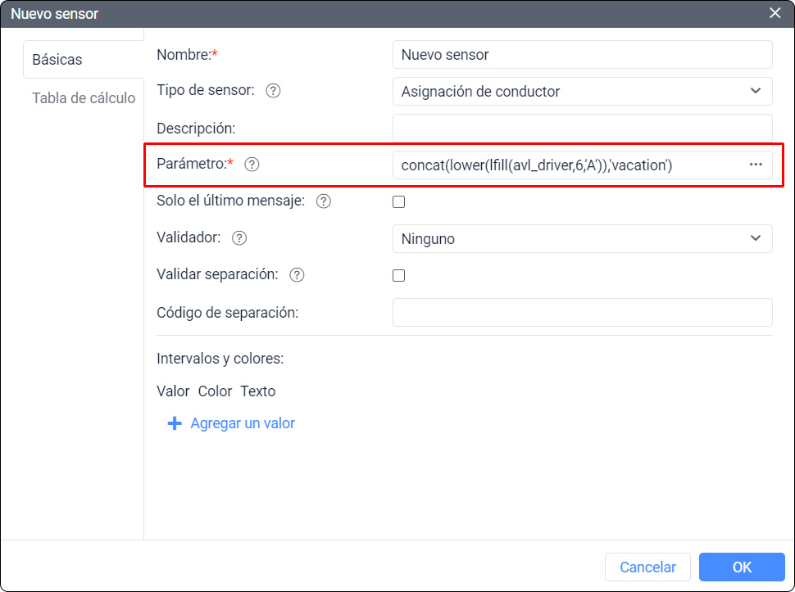Cancel the new sensor creation
The height and width of the screenshot is (592, 795).
[647, 567]
